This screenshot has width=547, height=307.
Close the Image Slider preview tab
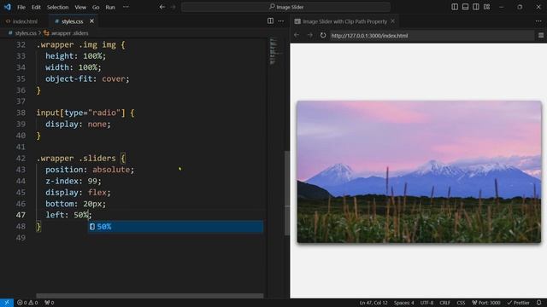tap(393, 21)
